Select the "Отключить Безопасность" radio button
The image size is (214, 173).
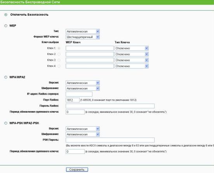click(6, 15)
